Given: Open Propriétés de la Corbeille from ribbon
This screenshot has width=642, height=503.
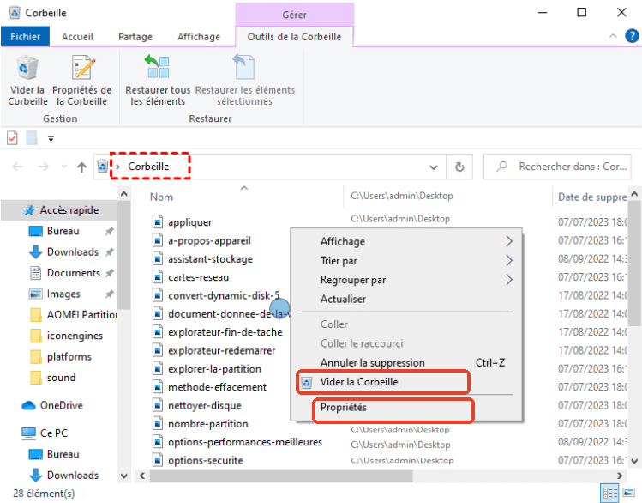Looking at the screenshot, I should point(82,79).
